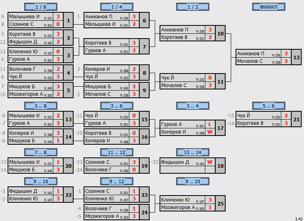
Task: Click "Созинов С" in match 1
Action: click(21, 24)
